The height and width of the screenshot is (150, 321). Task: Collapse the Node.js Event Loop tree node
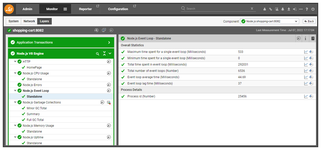(15, 90)
